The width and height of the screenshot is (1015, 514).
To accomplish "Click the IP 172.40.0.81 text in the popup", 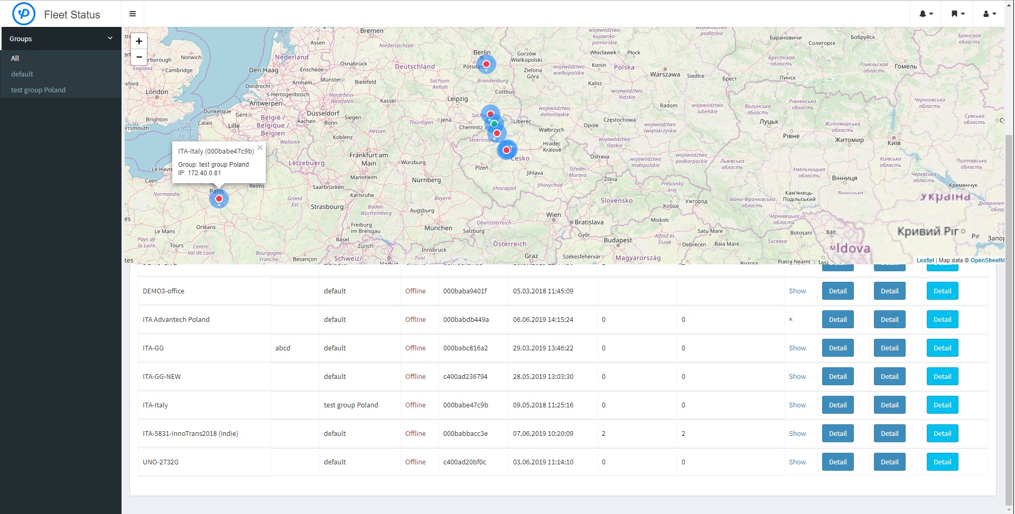I will point(200,173).
